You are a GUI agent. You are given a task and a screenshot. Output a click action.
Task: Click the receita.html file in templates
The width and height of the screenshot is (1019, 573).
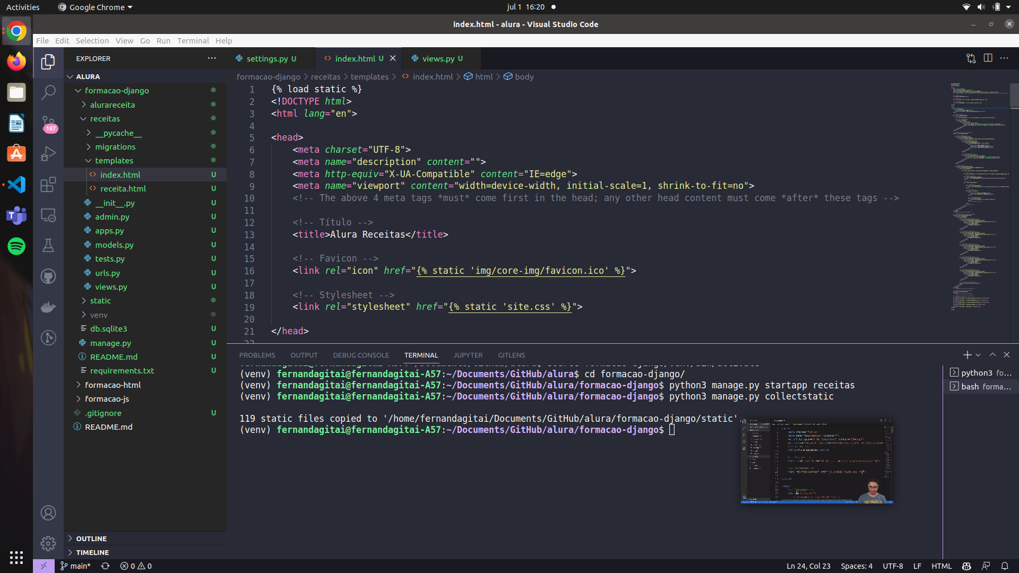click(x=124, y=188)
